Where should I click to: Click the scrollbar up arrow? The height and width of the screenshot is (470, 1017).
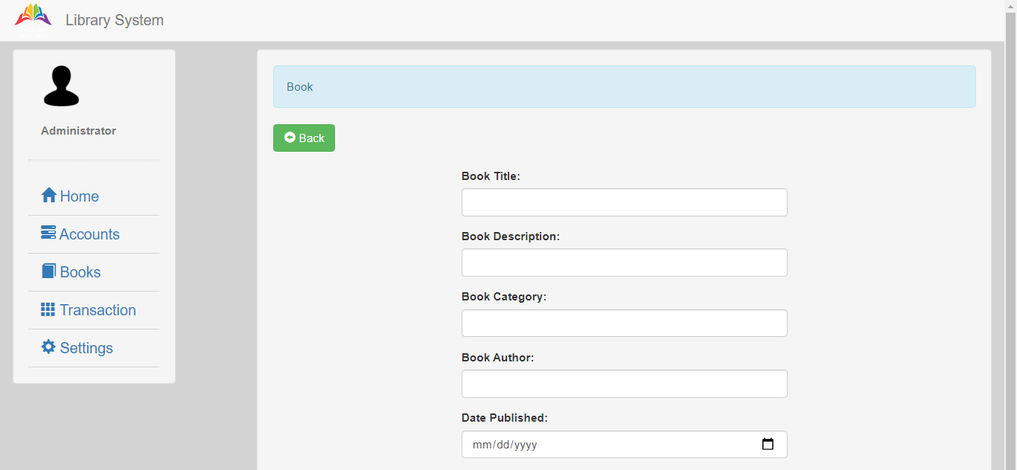point(1011,5)
